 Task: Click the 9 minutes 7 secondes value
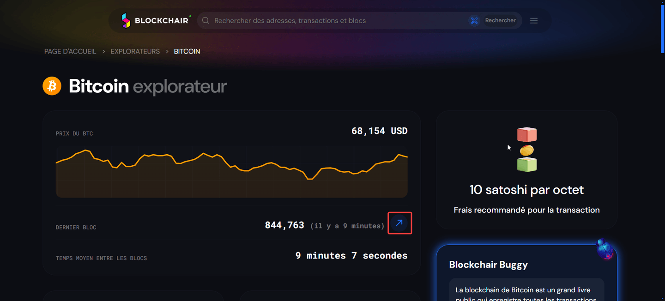(351, 255)
